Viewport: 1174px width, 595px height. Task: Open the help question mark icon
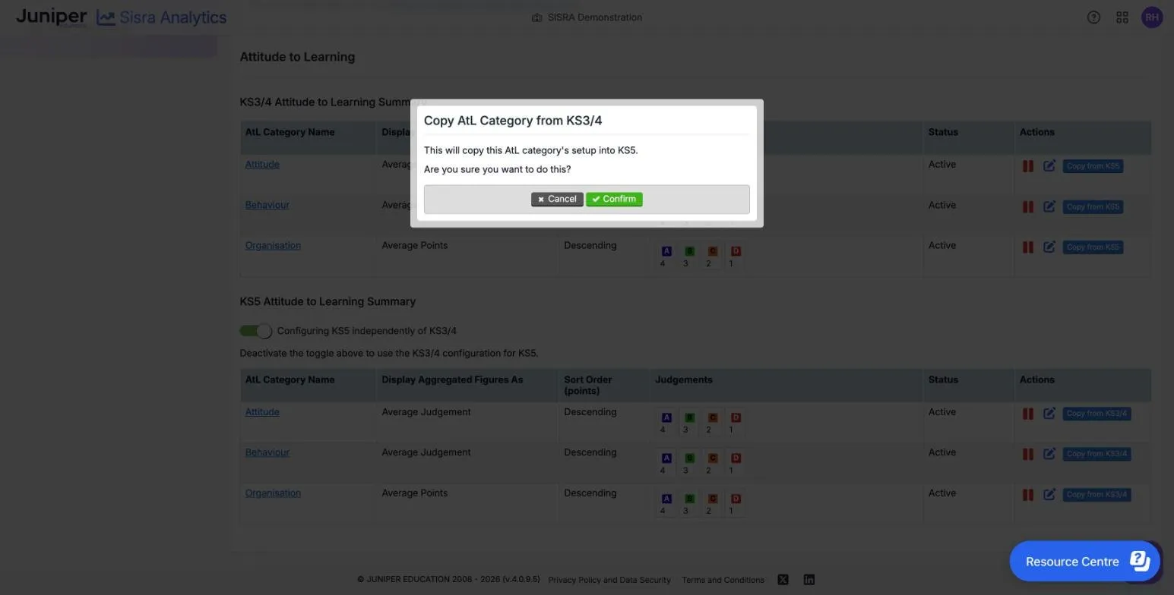[1093, 17]
